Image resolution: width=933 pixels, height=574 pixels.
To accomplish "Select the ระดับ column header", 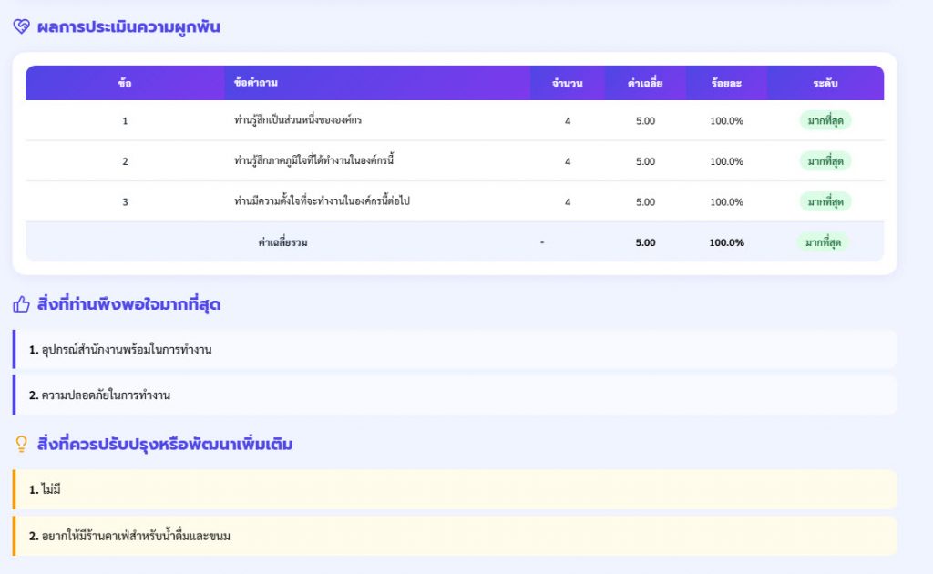I will 825,84.
